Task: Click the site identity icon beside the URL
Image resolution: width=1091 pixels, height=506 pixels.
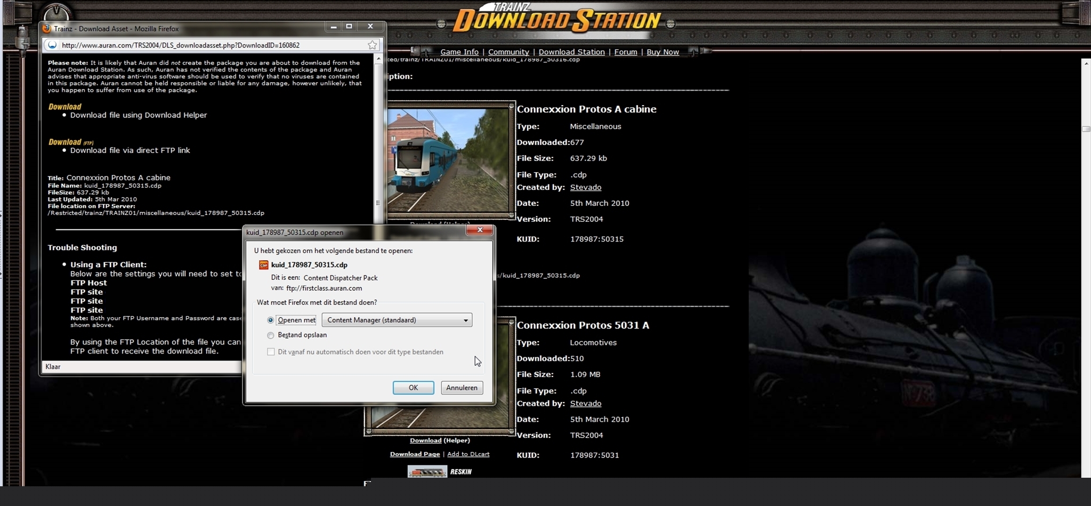Action: [x=52, y=45]
